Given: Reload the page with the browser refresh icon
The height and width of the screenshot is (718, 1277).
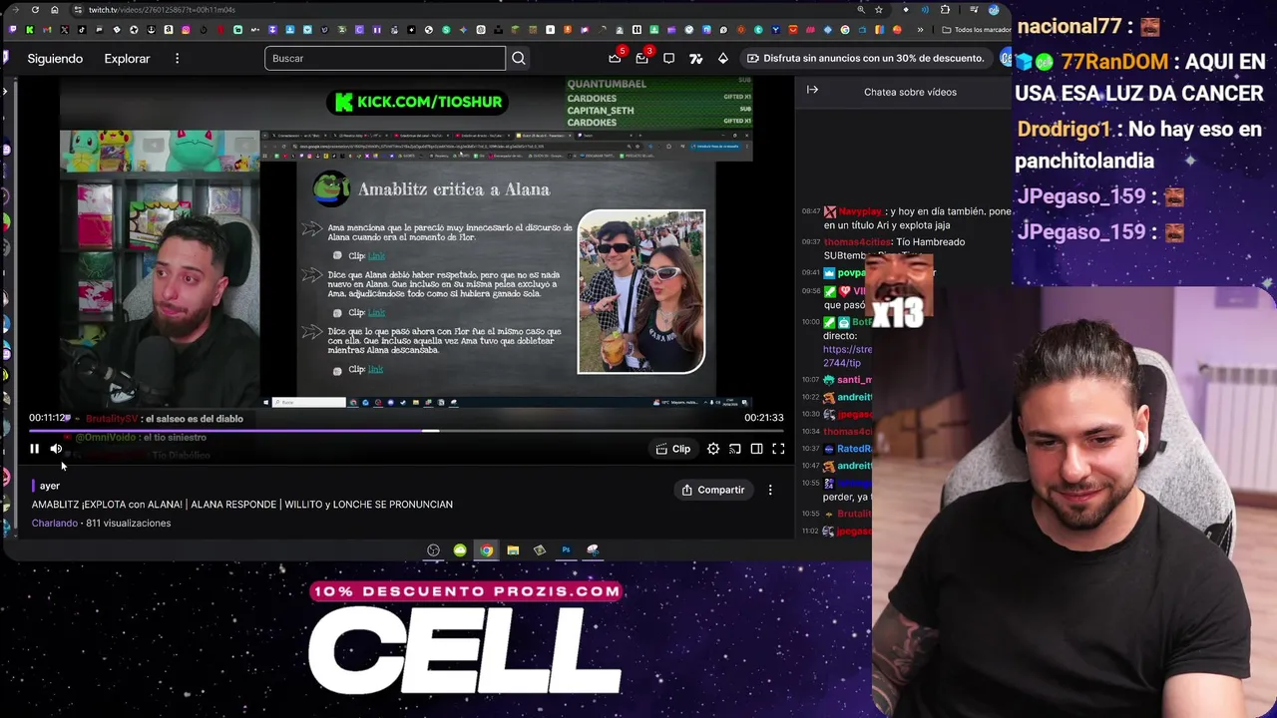Looking at the screenshot, I should pyautogui.click(x=35, y=10).
